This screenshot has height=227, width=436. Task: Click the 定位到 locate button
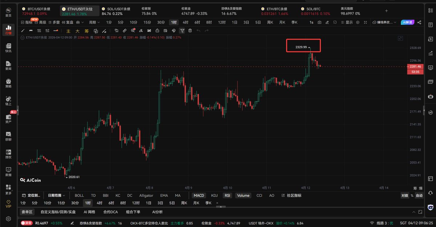click(x=31, y=195)
